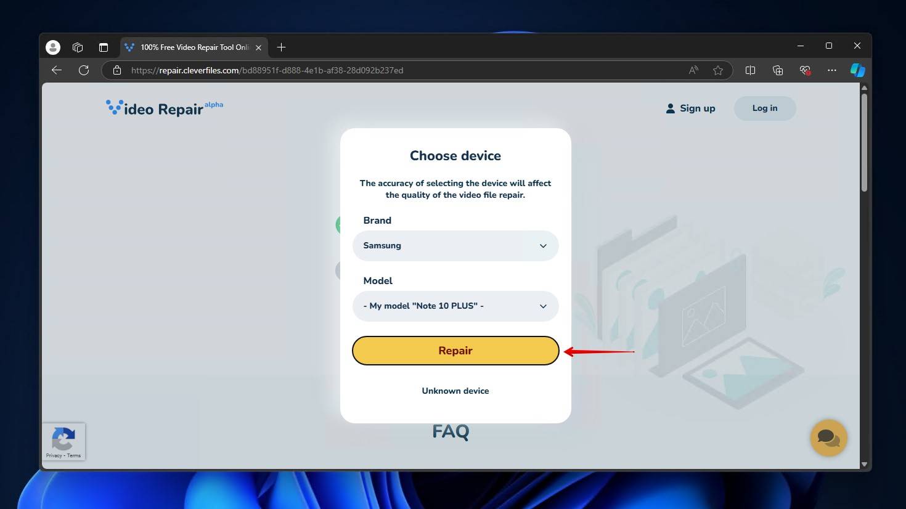This screenshot has height=509, width=906.
Task: Open the Collections icon
Action: 778,70
